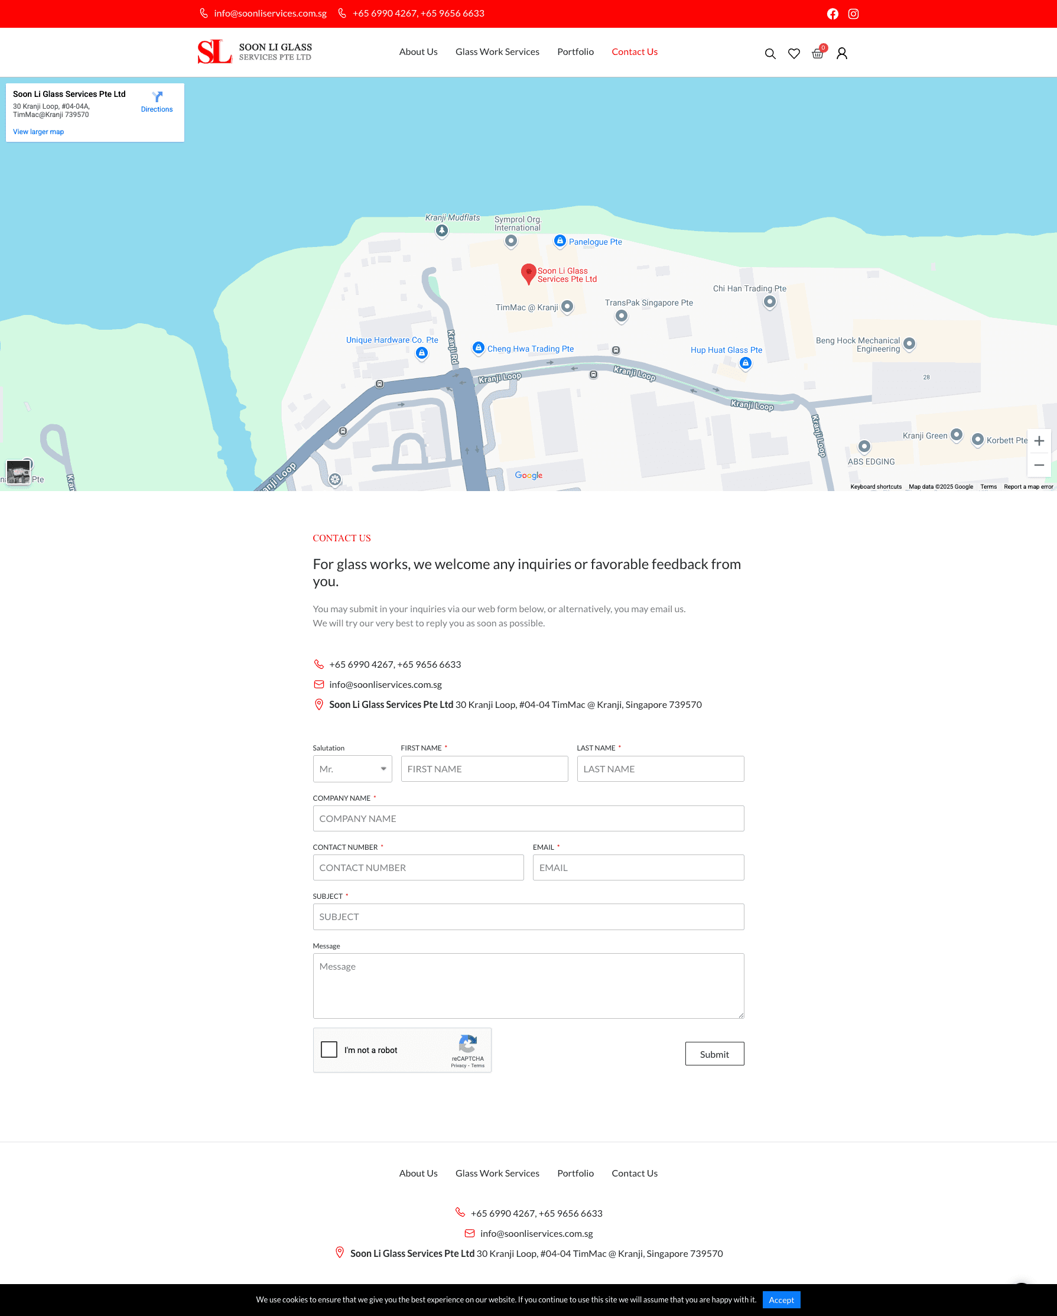
Task: Click the TransPak Singapore Pte marker
Action: point(622,316)
